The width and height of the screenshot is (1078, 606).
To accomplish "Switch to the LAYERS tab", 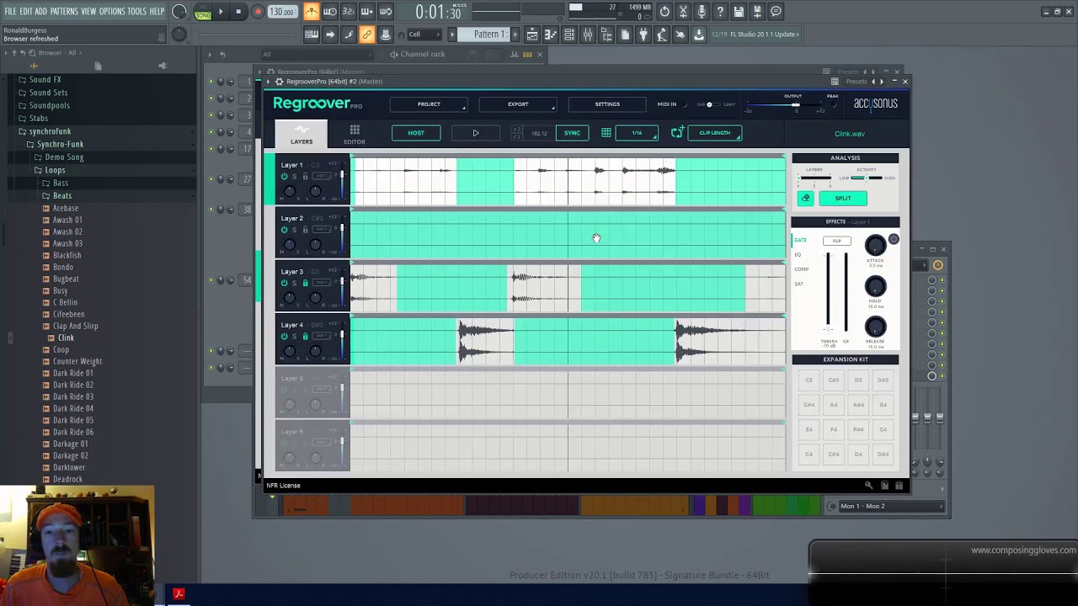I will click(302, 134).
